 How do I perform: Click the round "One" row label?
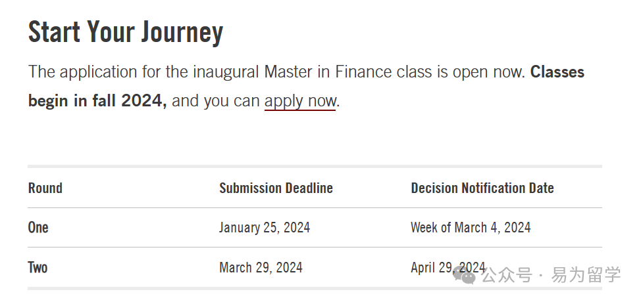point(38,227)
